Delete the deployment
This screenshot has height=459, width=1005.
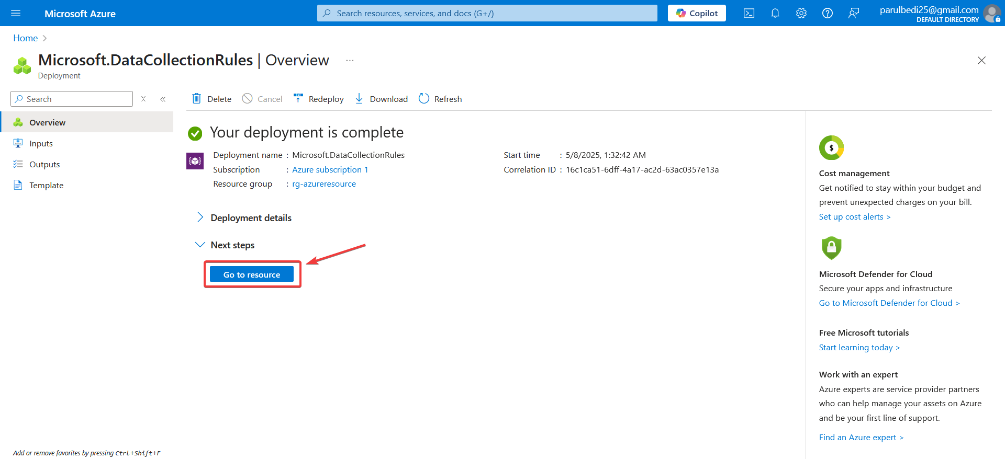[211, 99]
